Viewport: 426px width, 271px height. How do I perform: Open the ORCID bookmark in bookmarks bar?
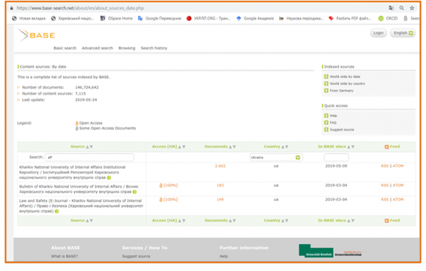(x=386, y=18)
